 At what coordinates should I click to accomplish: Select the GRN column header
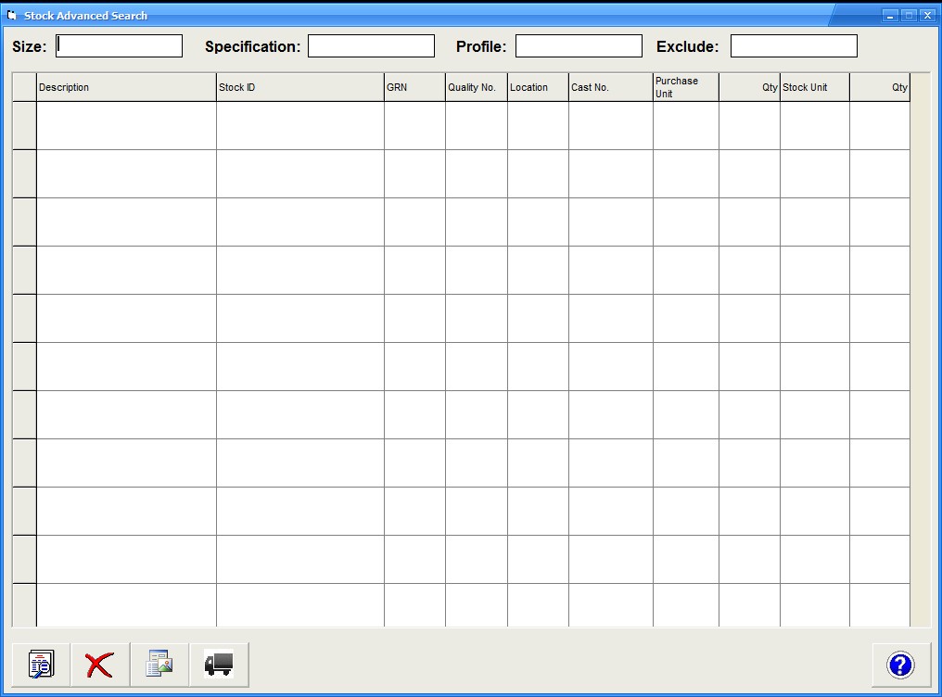(x=414, y=88)
